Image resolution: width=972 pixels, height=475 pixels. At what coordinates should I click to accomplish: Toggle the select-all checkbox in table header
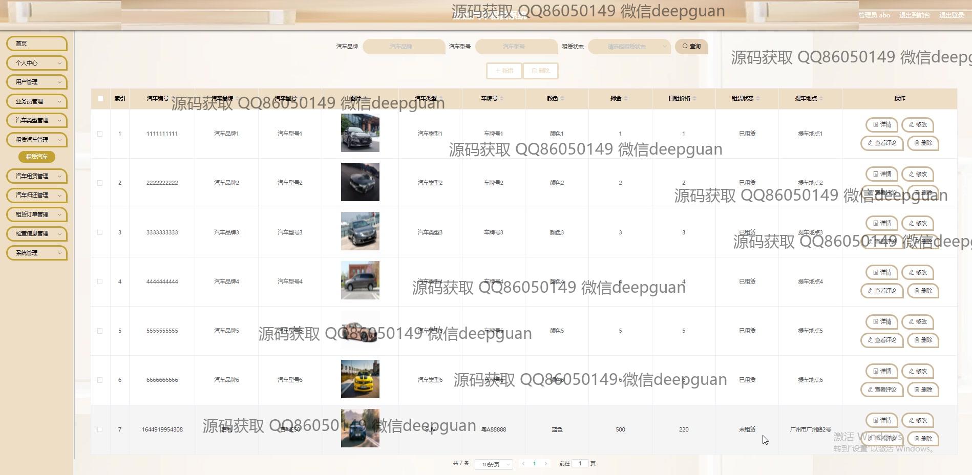point(100,98)
